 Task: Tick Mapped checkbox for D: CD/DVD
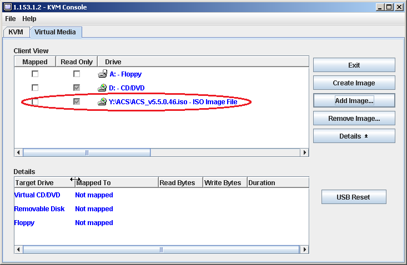tap(35, 88)
